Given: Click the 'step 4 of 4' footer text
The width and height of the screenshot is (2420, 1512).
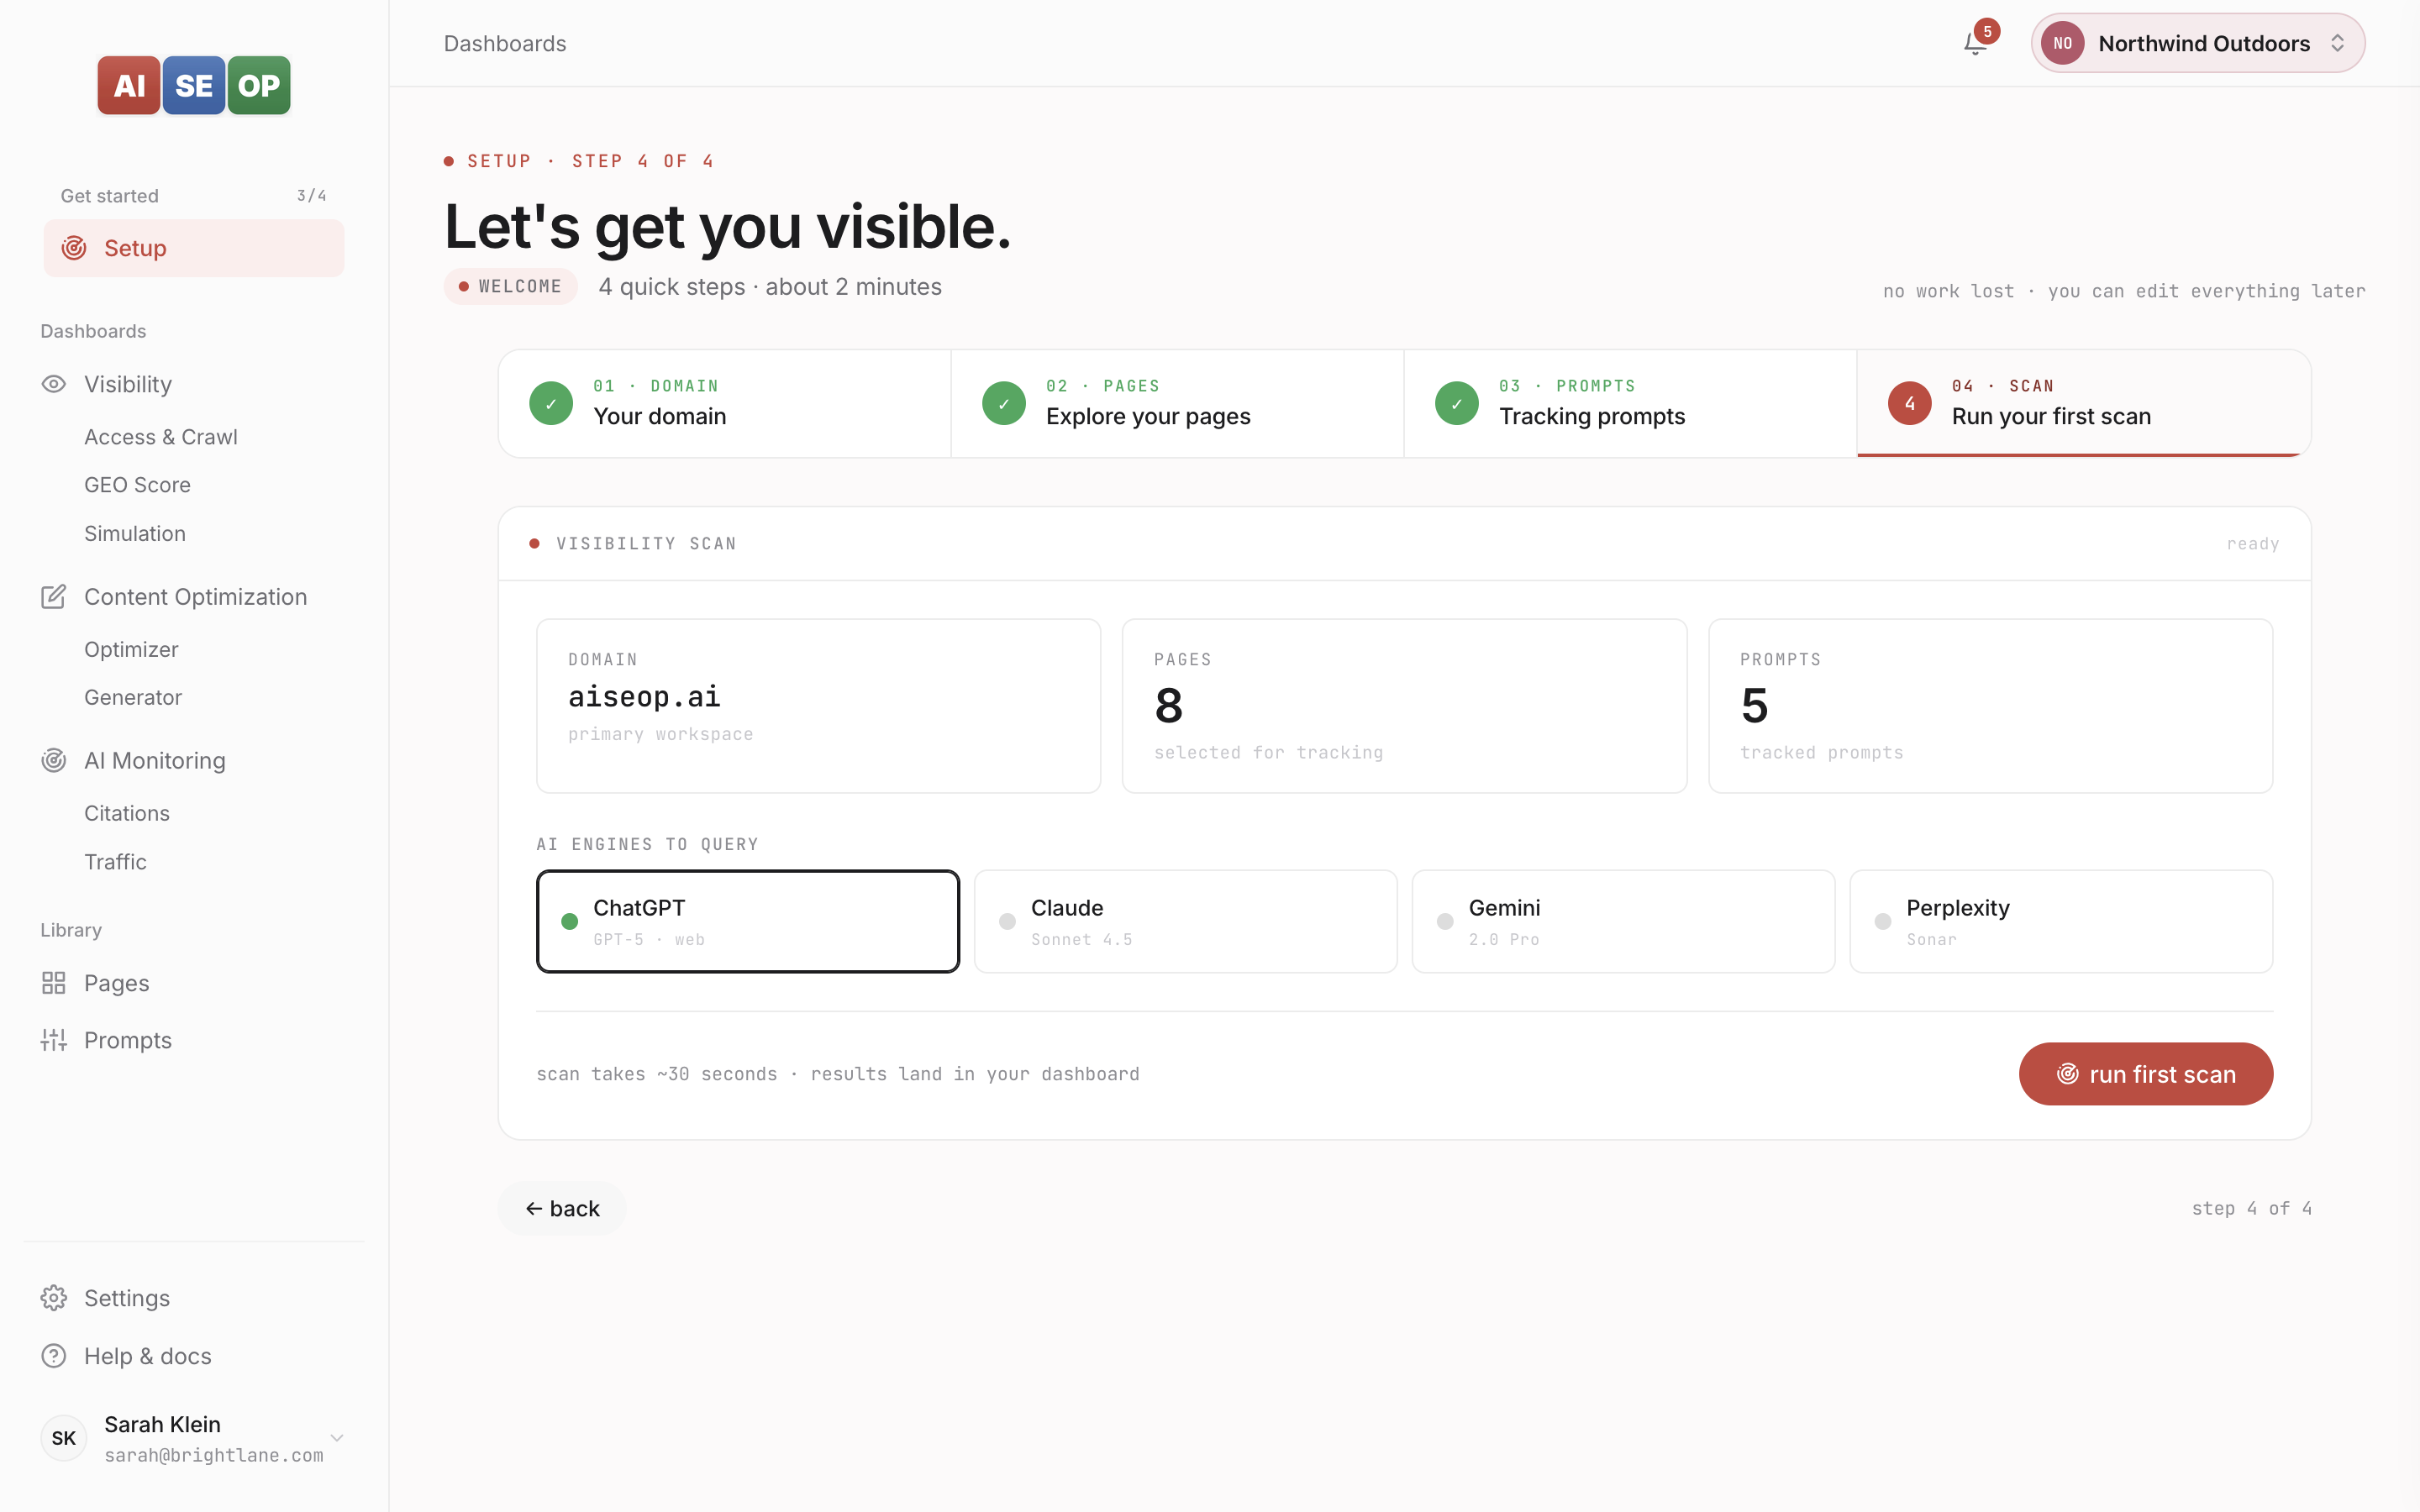Looking at the screenshot, I should point(2252,1209).
